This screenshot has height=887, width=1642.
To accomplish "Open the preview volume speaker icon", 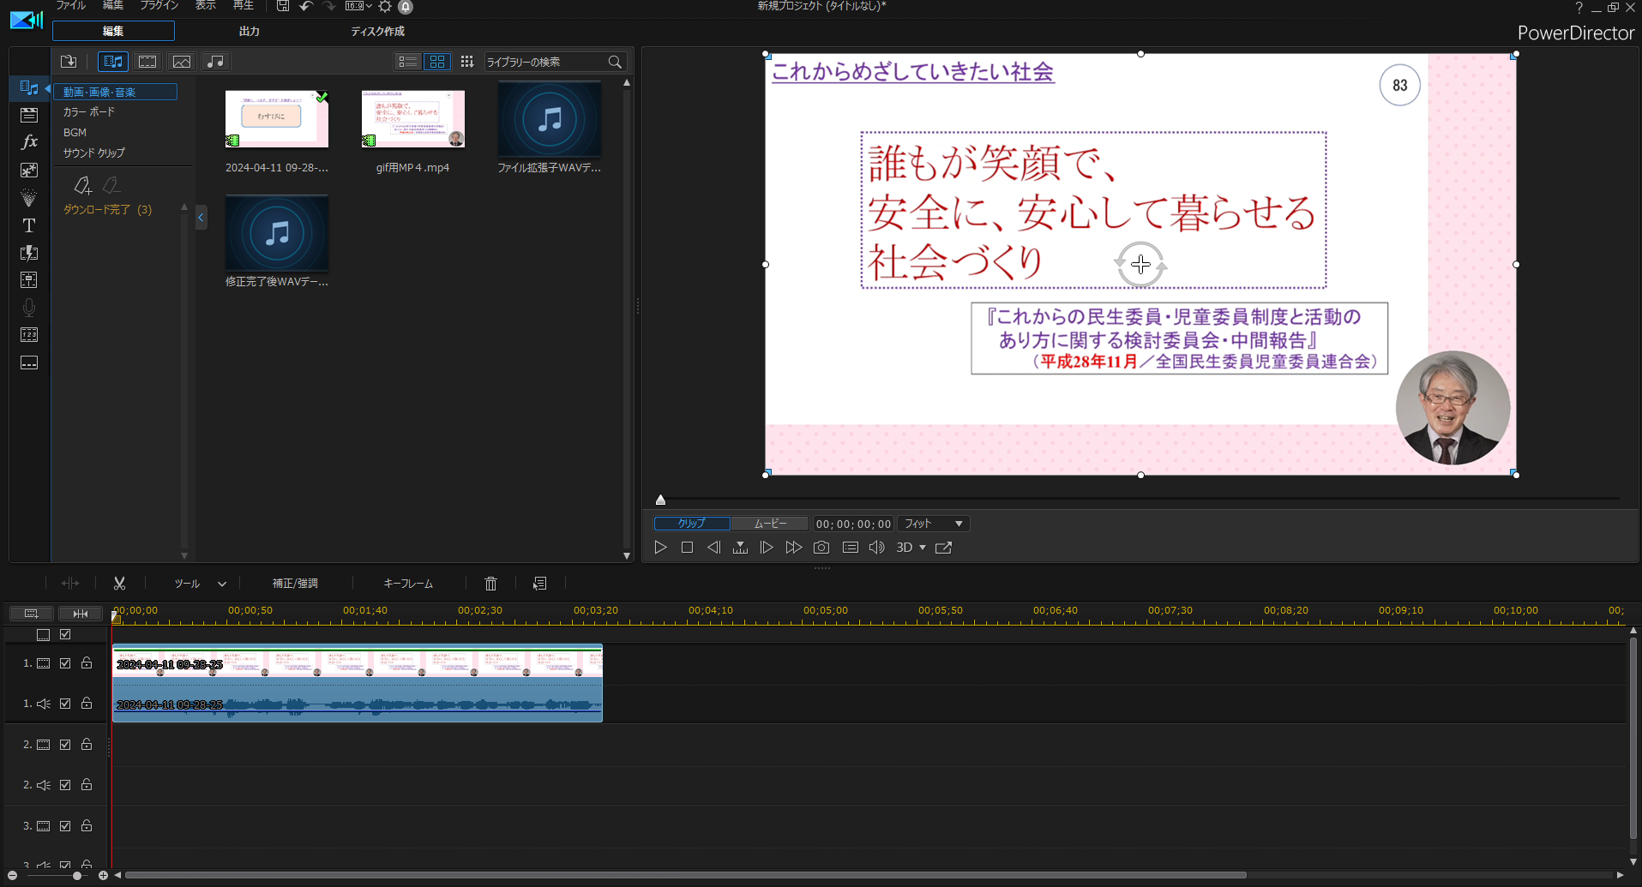I will [x=876, y=548].
